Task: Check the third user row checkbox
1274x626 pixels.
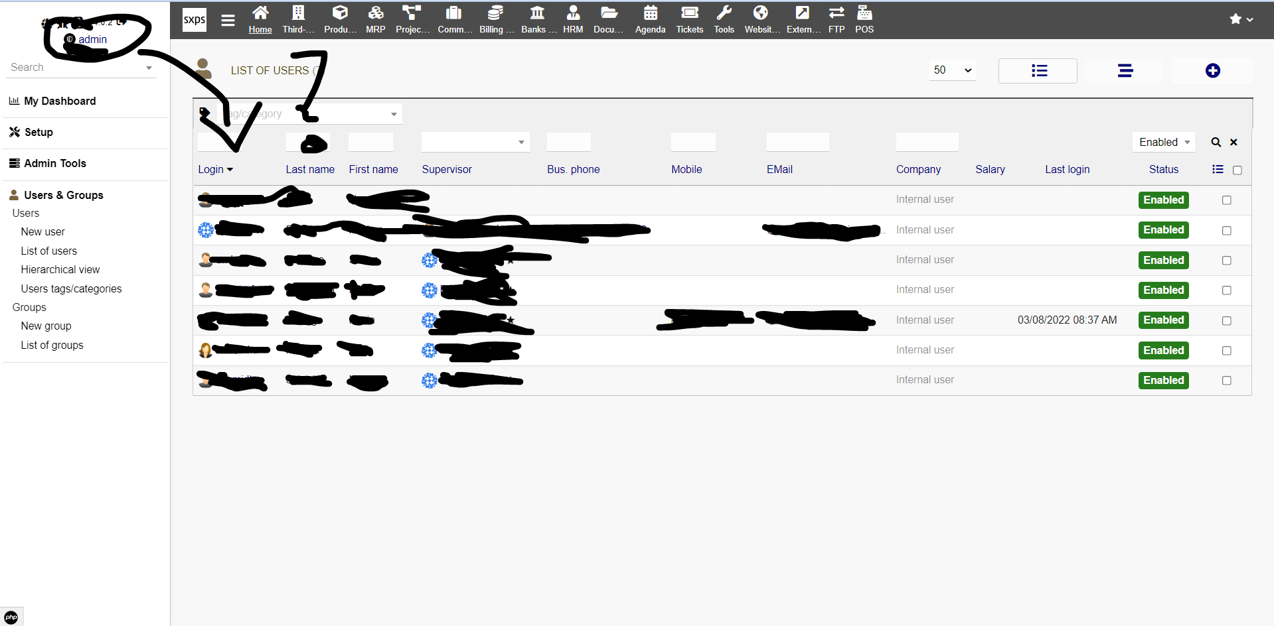Action: tap(1227, 261)
